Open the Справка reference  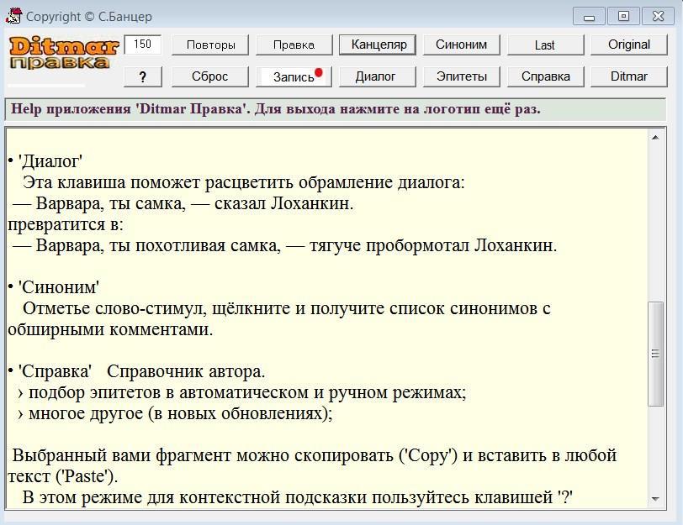[x=545, y=76]
